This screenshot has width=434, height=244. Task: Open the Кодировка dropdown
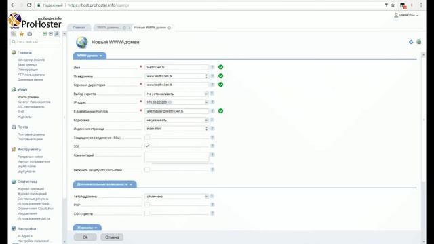click(x=176, y=120)
